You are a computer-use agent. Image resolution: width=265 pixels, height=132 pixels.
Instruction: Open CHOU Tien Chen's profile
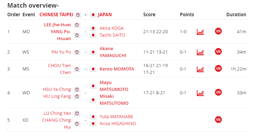pos(59,69)
